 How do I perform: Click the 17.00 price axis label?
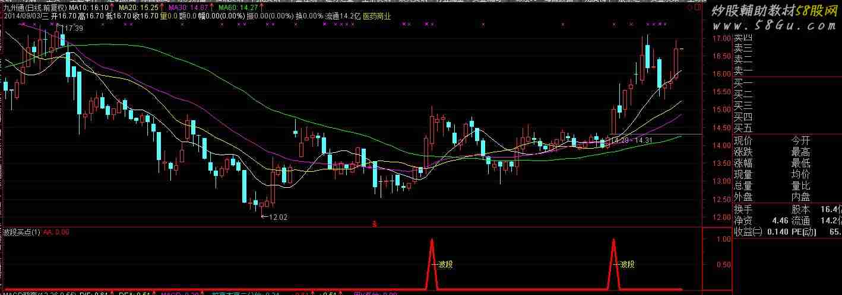[x=721, y=39]
